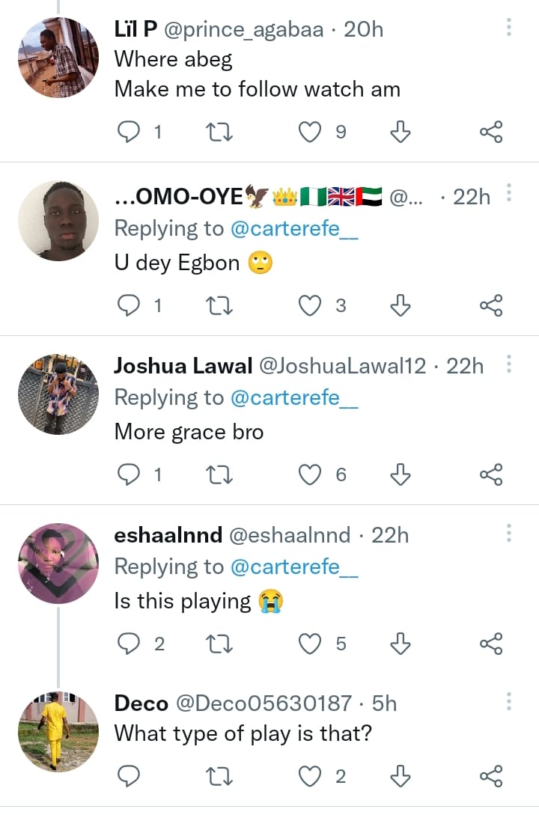The height and width of the screenshot is (815, 539).
Task: View Joshua Lawal's profile picture
Action: pos(58,394)
